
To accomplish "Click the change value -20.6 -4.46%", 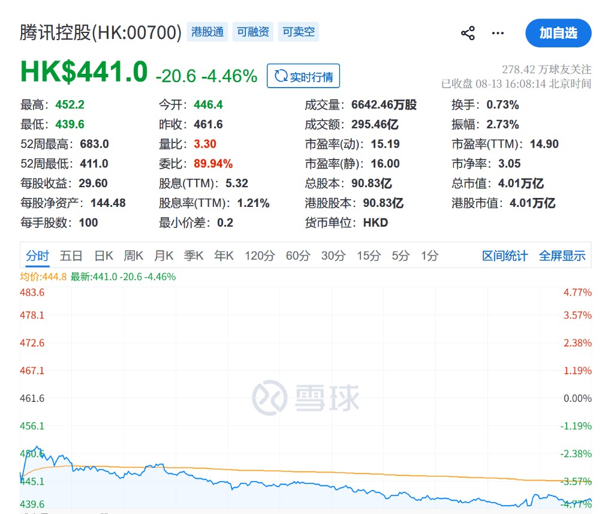I will click(x=206, y=76).
